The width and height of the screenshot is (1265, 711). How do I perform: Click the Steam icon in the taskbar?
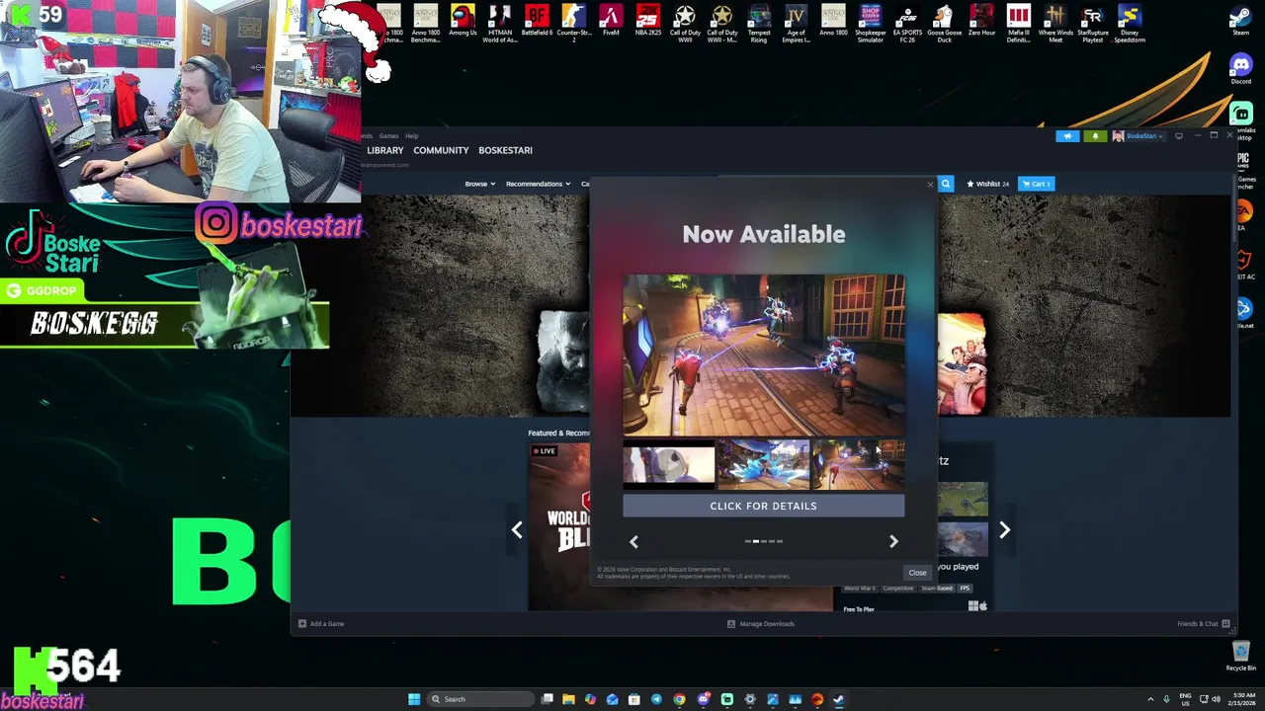tap(839, 699)
